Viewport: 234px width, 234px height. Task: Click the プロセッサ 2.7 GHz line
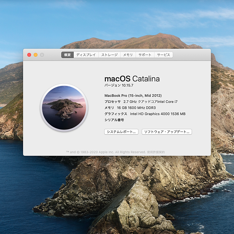pos(141,102)
